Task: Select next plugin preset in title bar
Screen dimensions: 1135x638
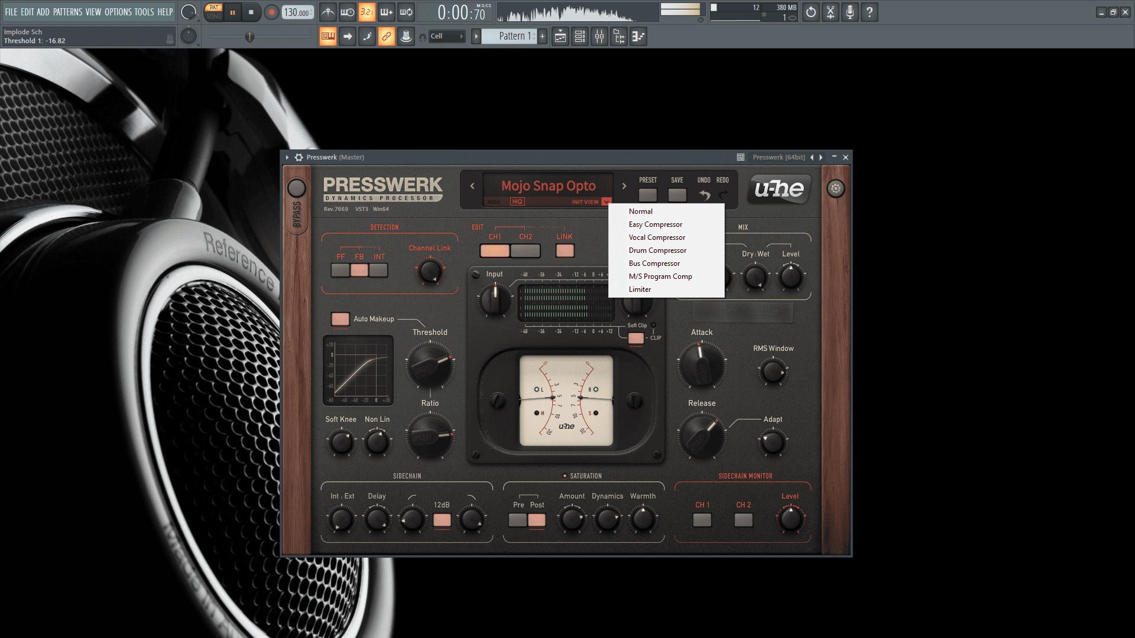Action: (x=821, y=157)
